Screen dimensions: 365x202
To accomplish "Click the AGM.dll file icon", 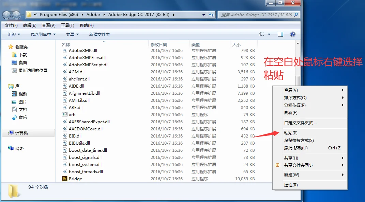I will (65, 72).
